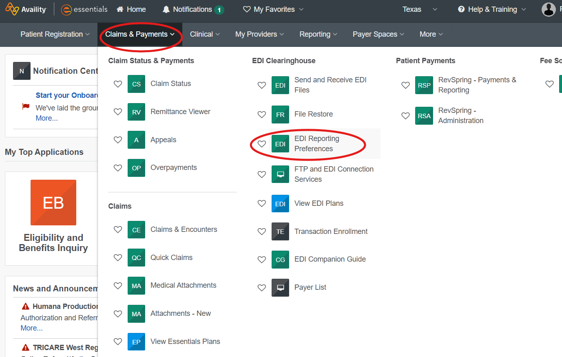Expand the Patient Registration menu

pyautogui.click(x=55, y=34)
